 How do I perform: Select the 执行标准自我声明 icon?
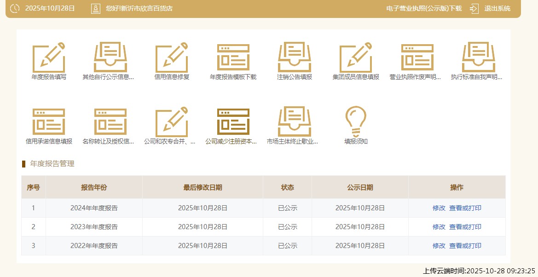(x=478, y=58)
